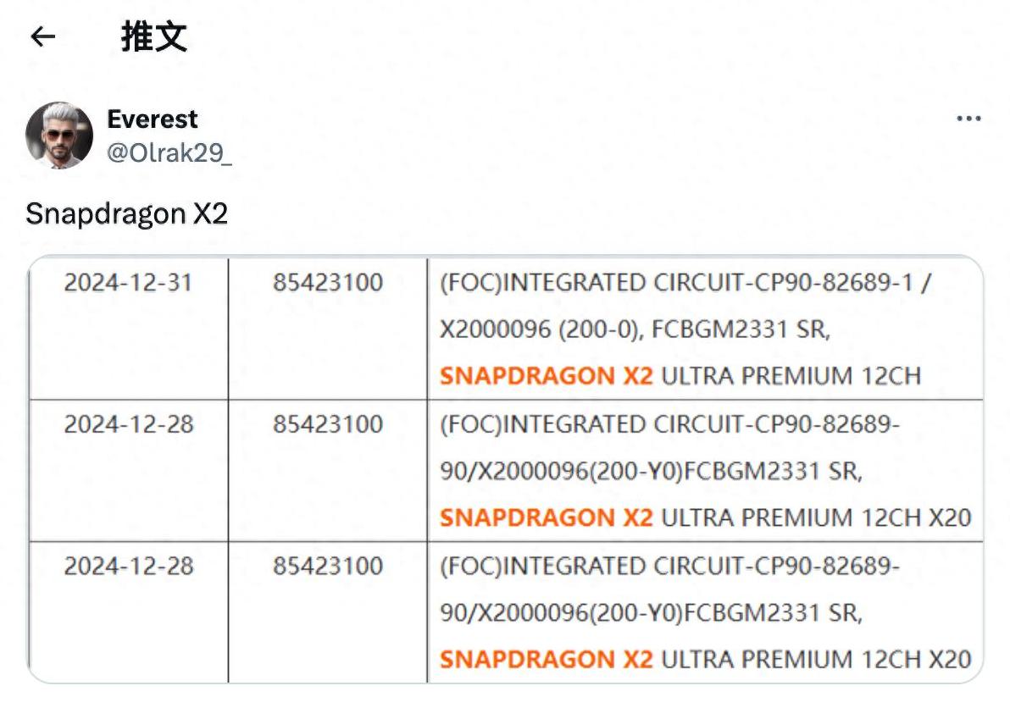Click the back arrow icon
This screenshot has height=708, width=1010.
click(x=42, y=36)
